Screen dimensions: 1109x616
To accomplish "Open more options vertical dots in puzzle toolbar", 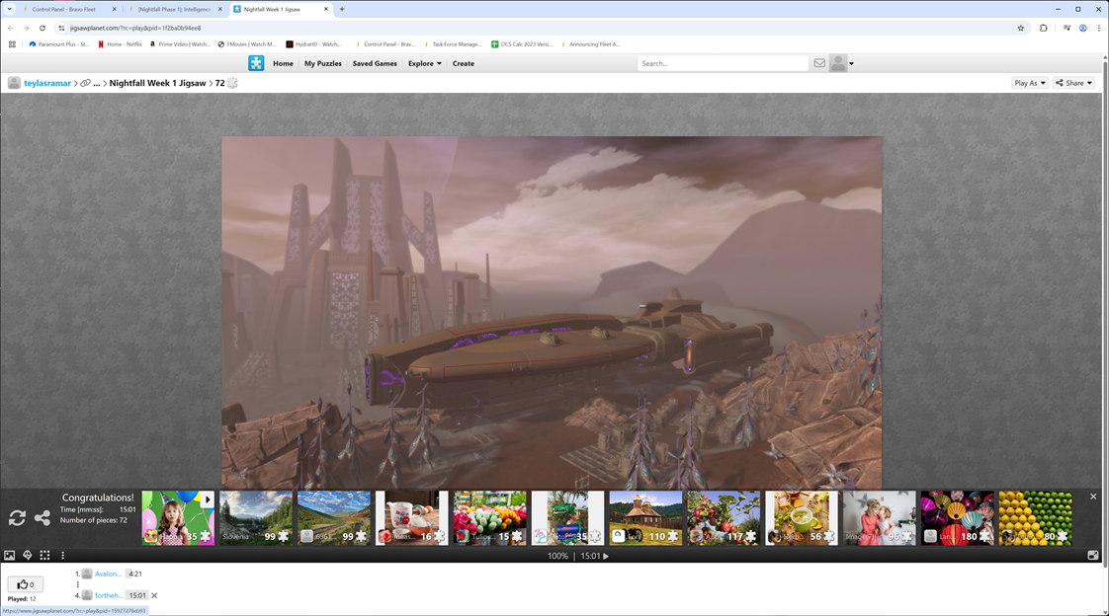I will (x=62, y=555).
